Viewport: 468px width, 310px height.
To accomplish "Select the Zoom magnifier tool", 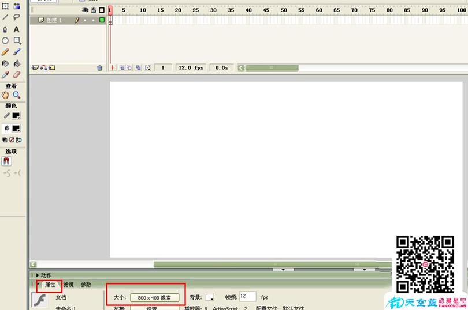I will click(16, 95).
